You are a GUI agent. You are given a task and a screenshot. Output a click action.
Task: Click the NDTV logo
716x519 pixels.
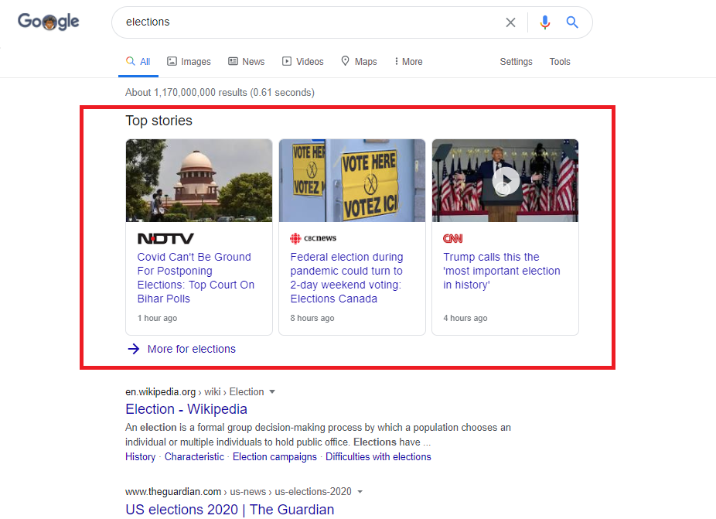(x=165, y=238)
